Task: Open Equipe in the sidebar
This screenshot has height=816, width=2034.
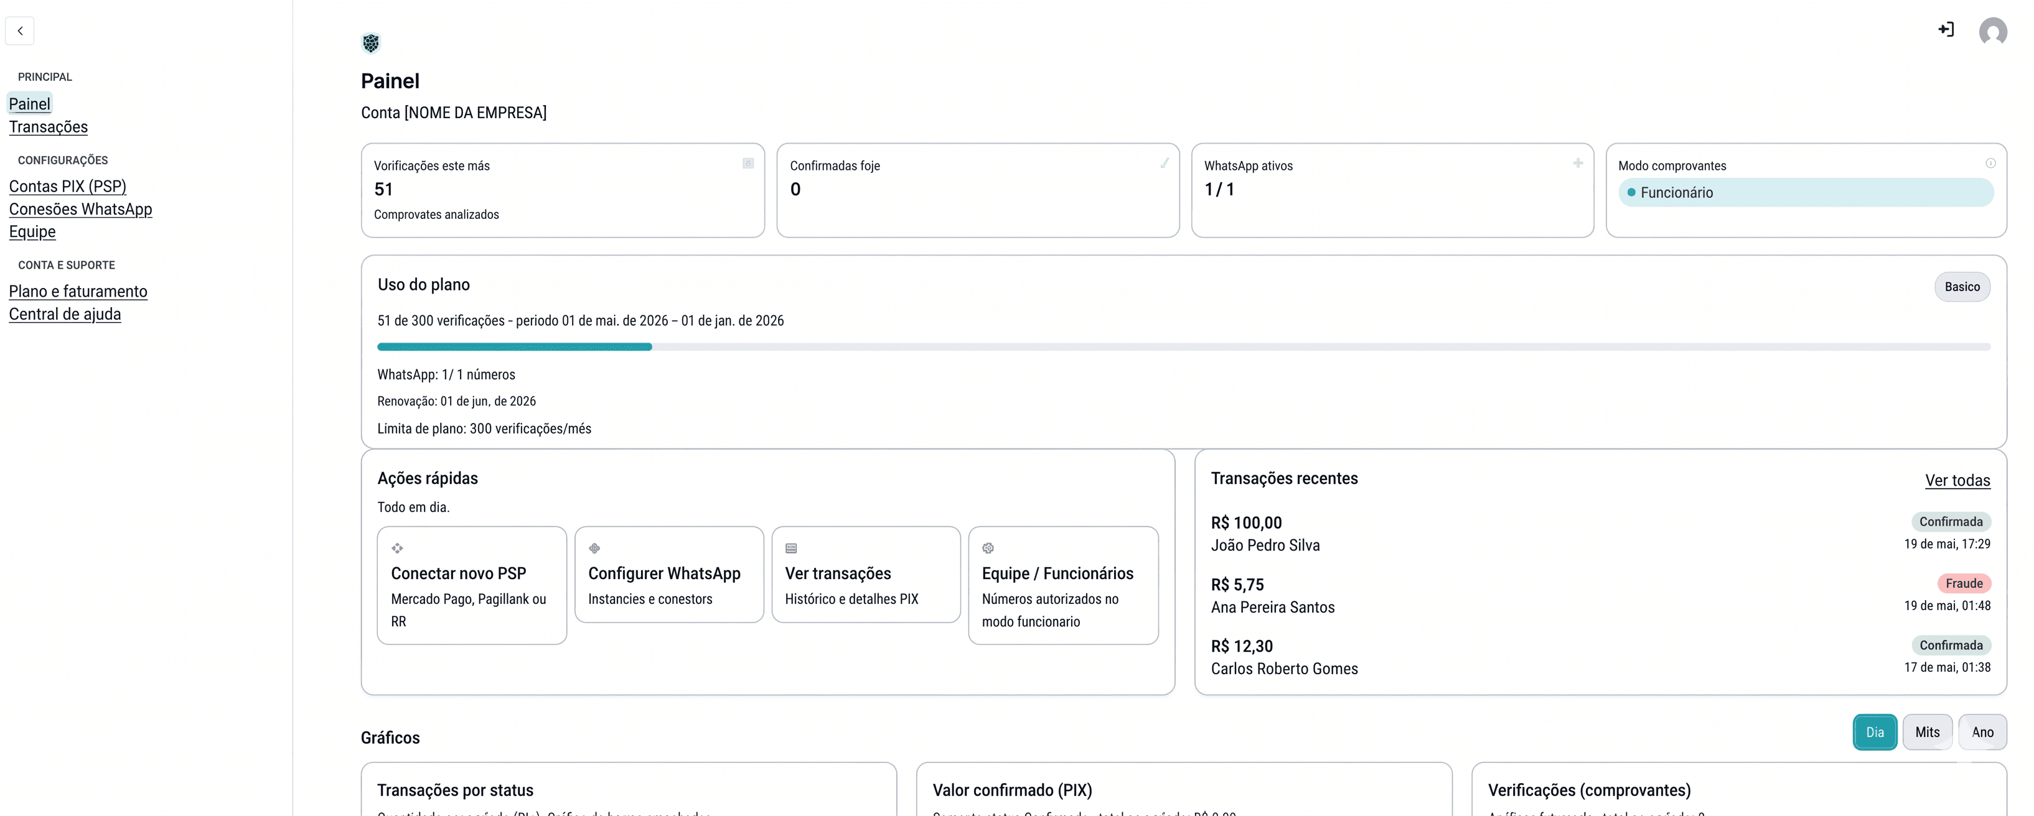Action: [32, 231]
